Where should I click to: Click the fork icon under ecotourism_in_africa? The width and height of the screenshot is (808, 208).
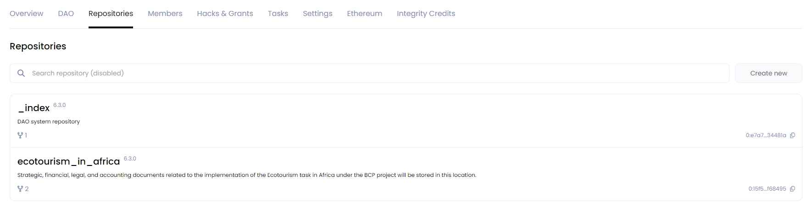click(20, 189)
